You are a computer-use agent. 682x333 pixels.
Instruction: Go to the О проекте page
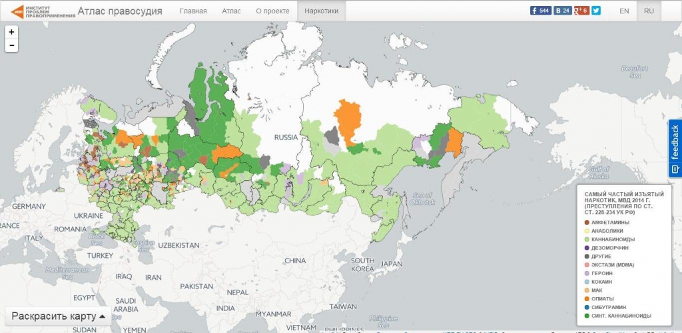[x=272, y=11]
